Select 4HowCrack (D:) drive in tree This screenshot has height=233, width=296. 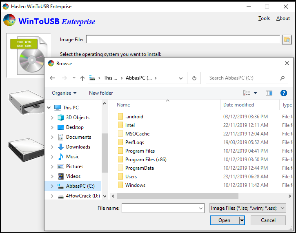[x=83, y=196]
